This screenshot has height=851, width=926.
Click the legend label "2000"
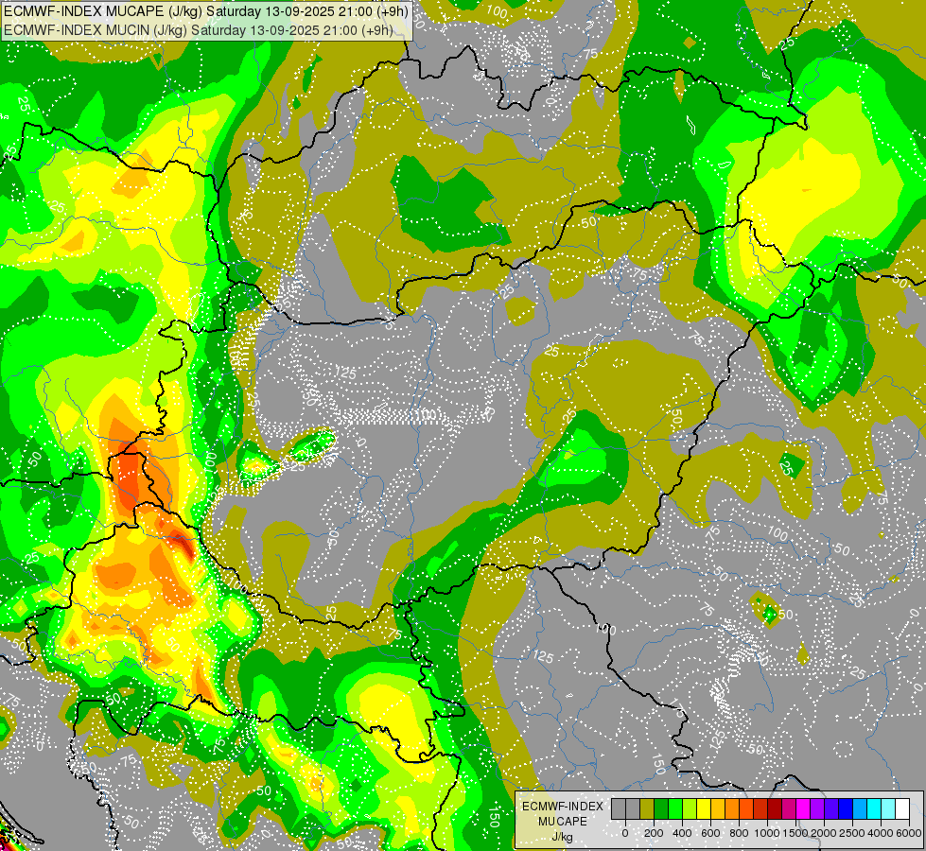824,833
